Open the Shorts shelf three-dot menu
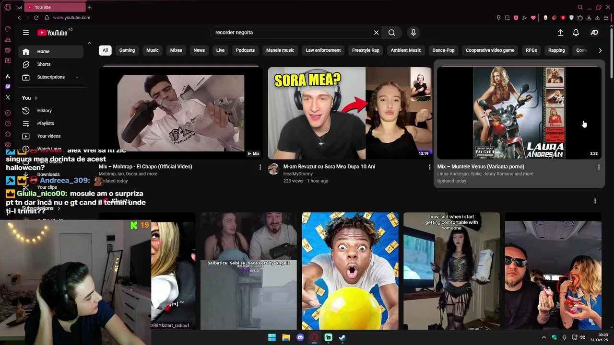614x345 pixels. [595, 201]
